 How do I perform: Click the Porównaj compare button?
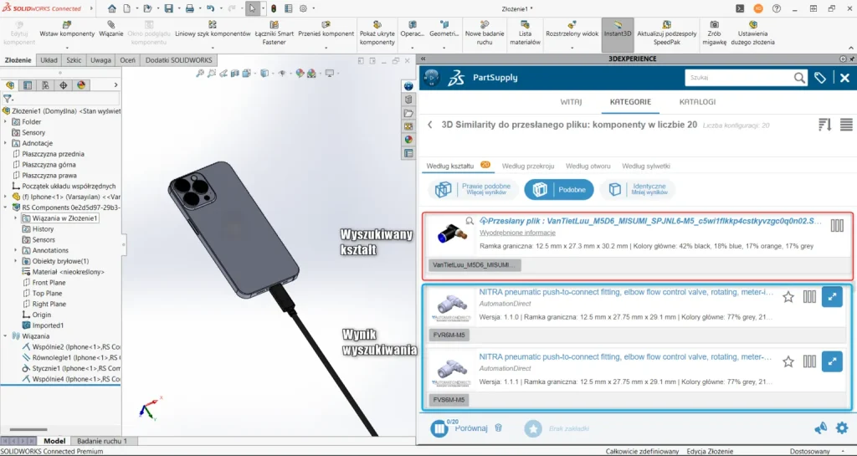[459, 428]
